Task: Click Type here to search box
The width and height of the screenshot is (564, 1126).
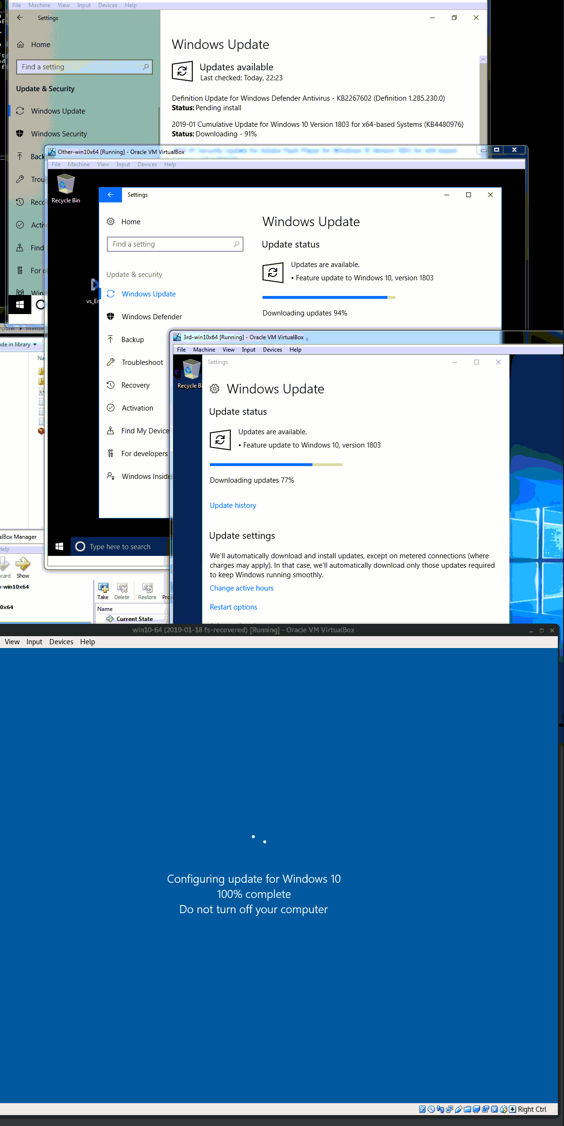Action: click(120, 547)
